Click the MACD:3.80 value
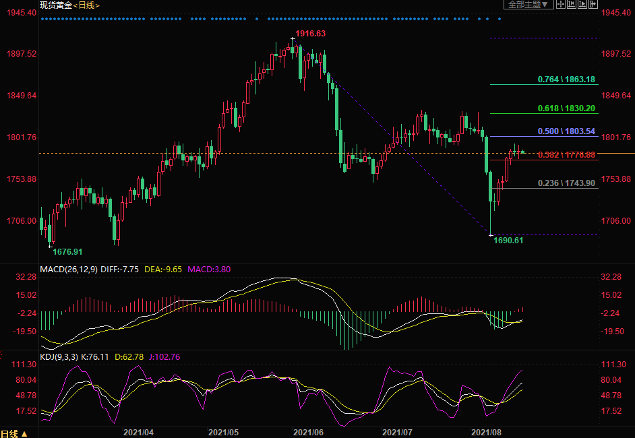Viewport: 635px width, 438px height. [x=209, y=269]
